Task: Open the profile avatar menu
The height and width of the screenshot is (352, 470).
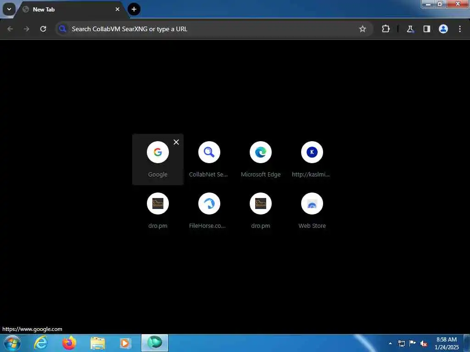Action: click(x=443, y=29)
